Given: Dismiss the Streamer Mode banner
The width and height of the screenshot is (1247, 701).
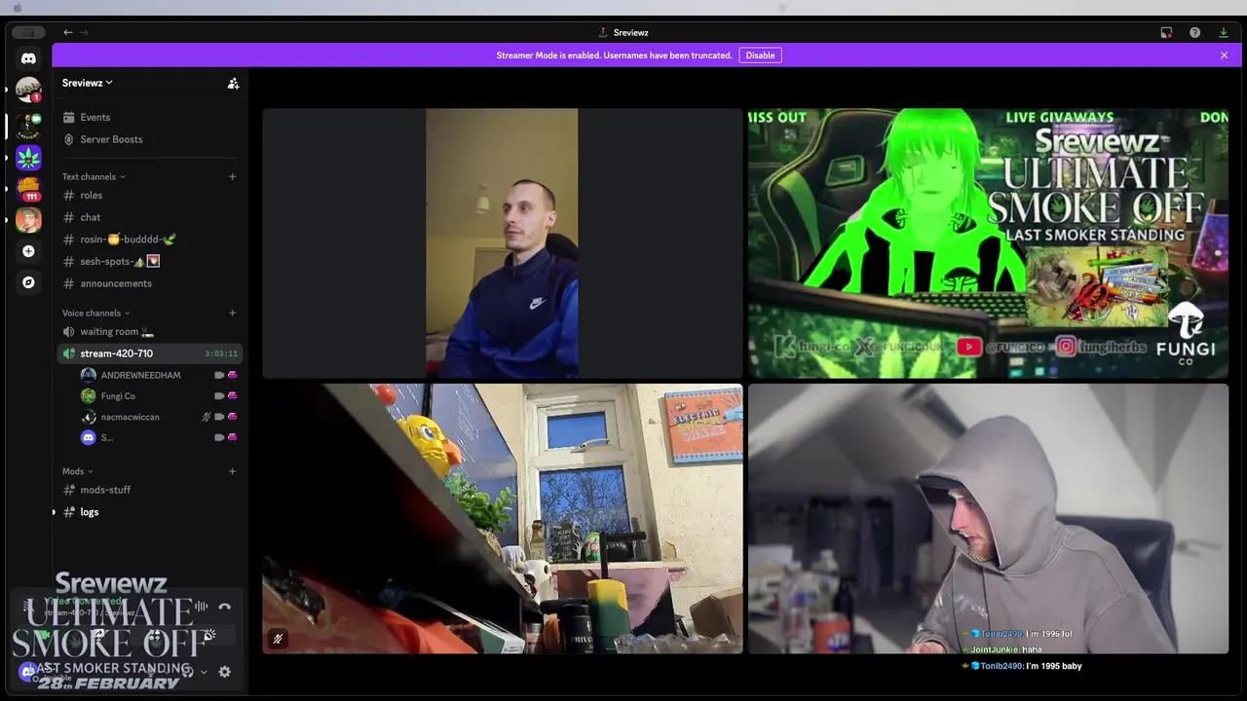Looking at the screenshot, I should pyautogui.click(x=1224, y=55).
